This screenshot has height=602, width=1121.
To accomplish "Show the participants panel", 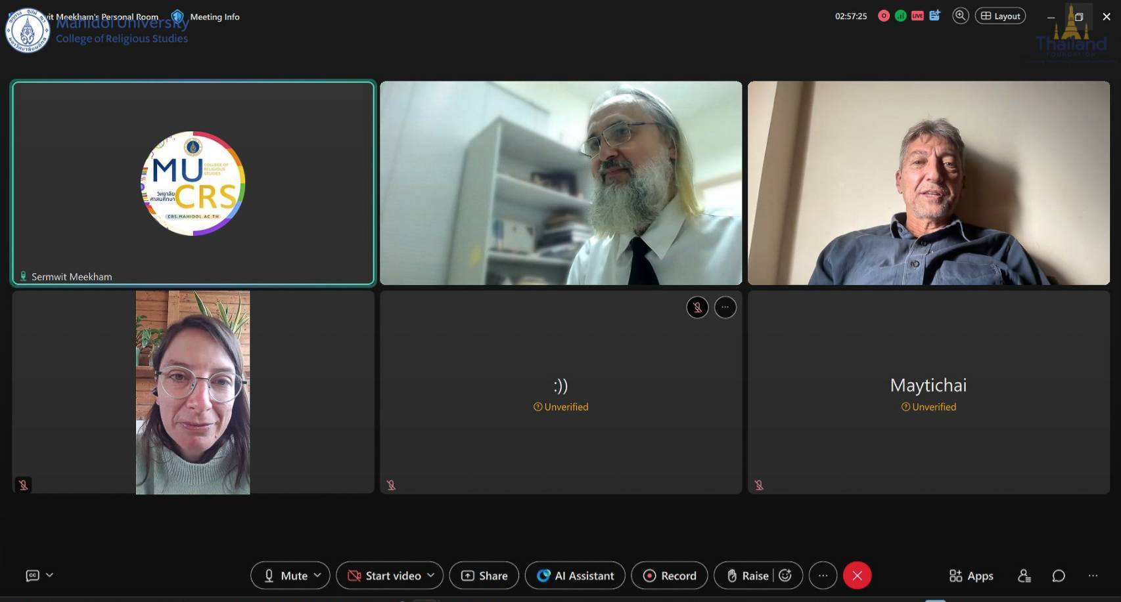I will click(x=1024, y=576).
